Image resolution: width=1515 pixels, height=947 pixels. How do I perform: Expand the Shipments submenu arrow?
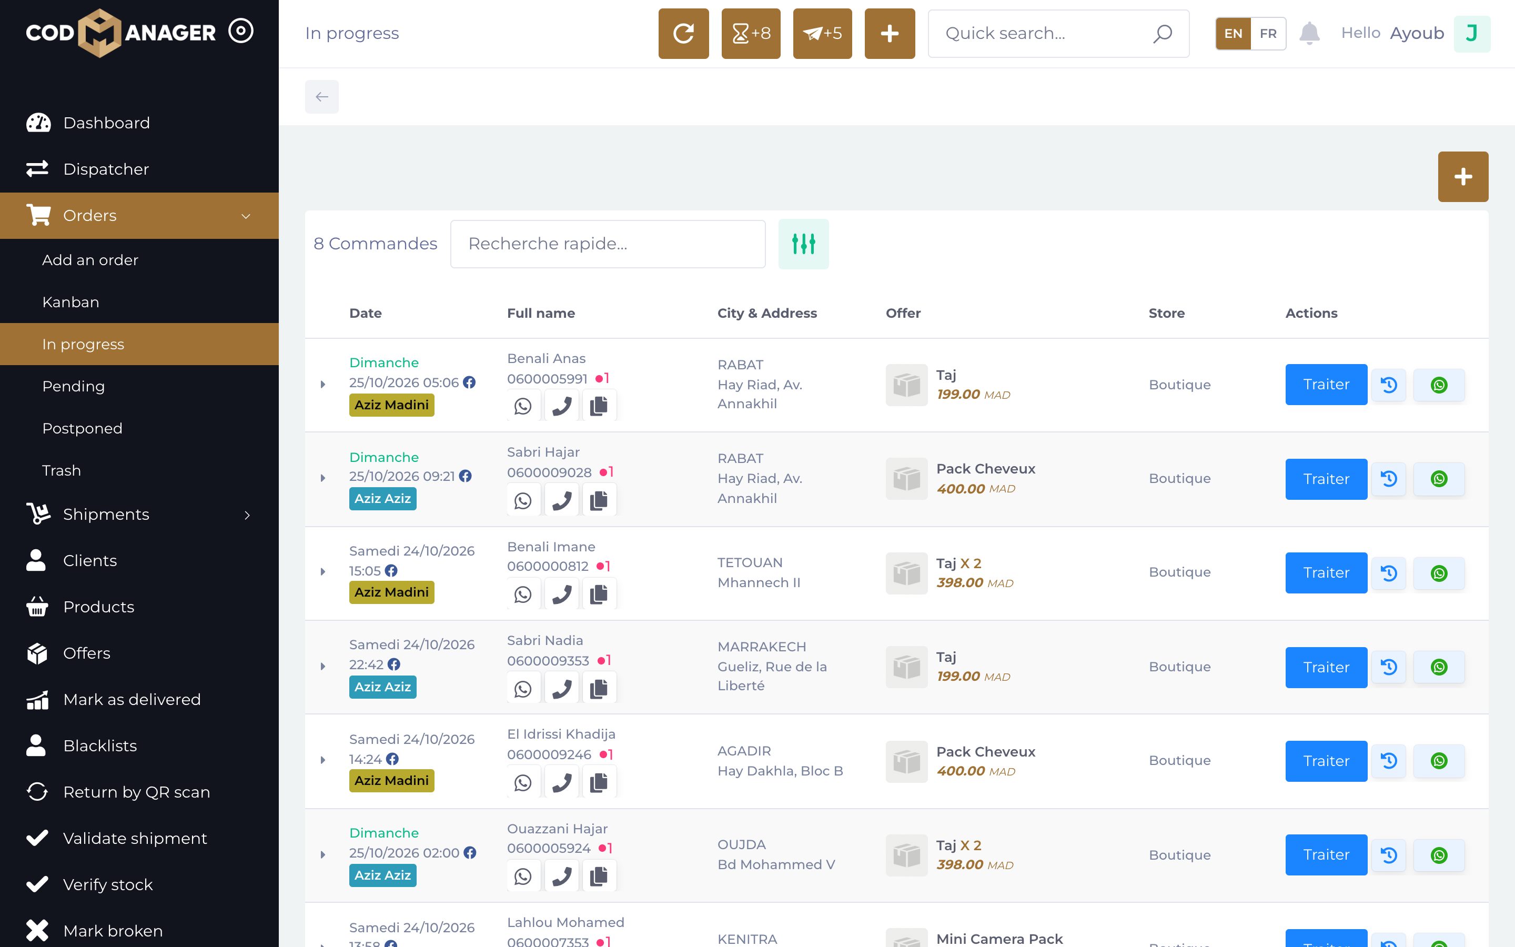coord(247,515)
